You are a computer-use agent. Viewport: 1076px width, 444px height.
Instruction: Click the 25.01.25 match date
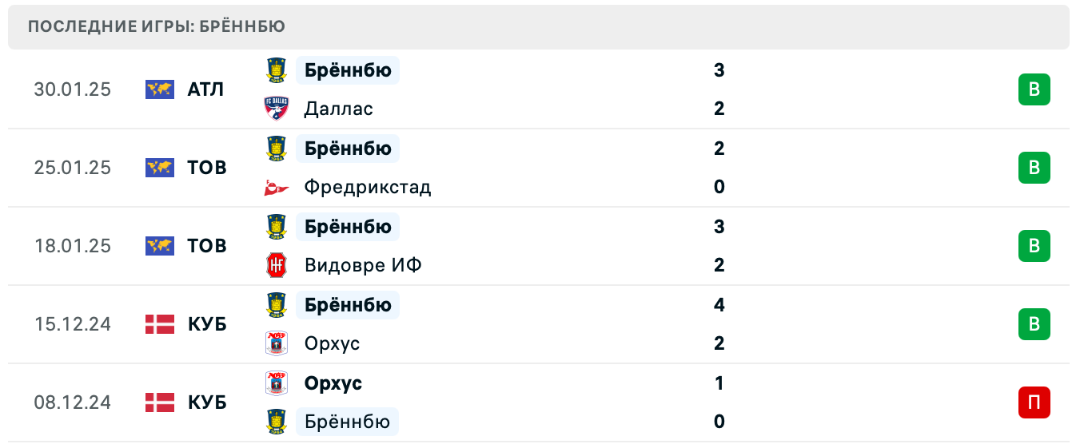coord(72,168)
